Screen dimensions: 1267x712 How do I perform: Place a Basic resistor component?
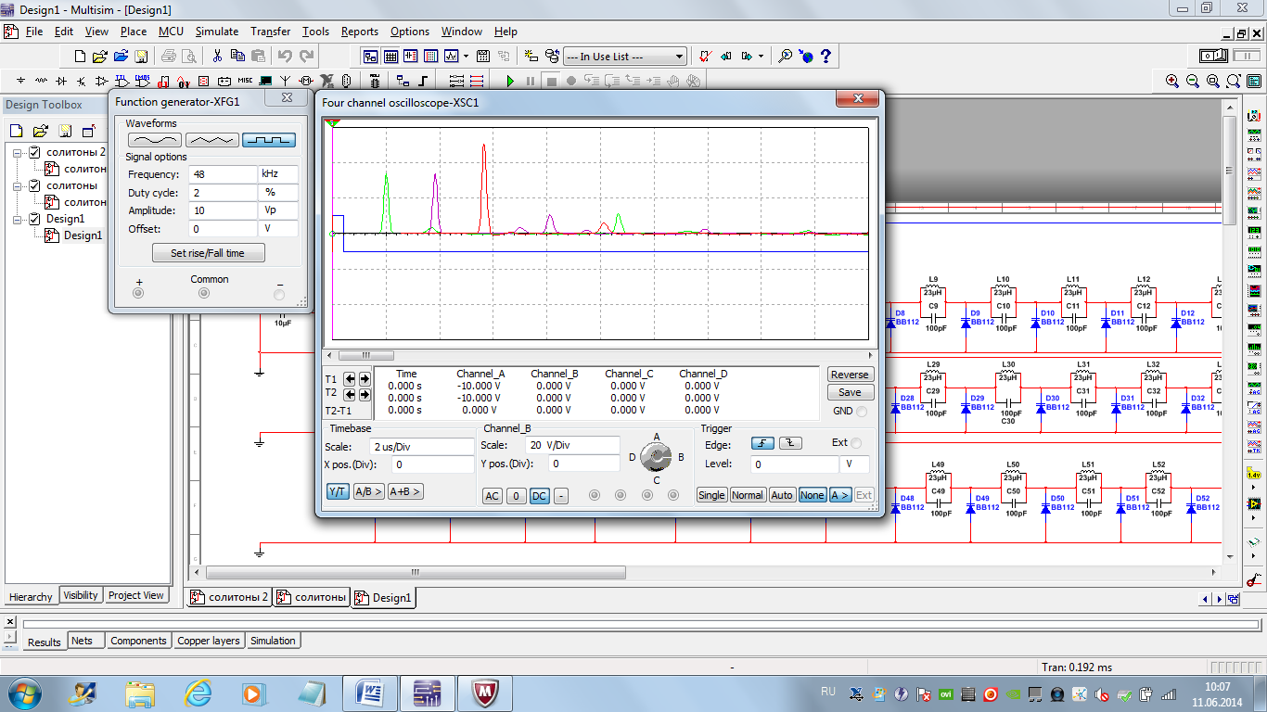(x=41, y=81)
